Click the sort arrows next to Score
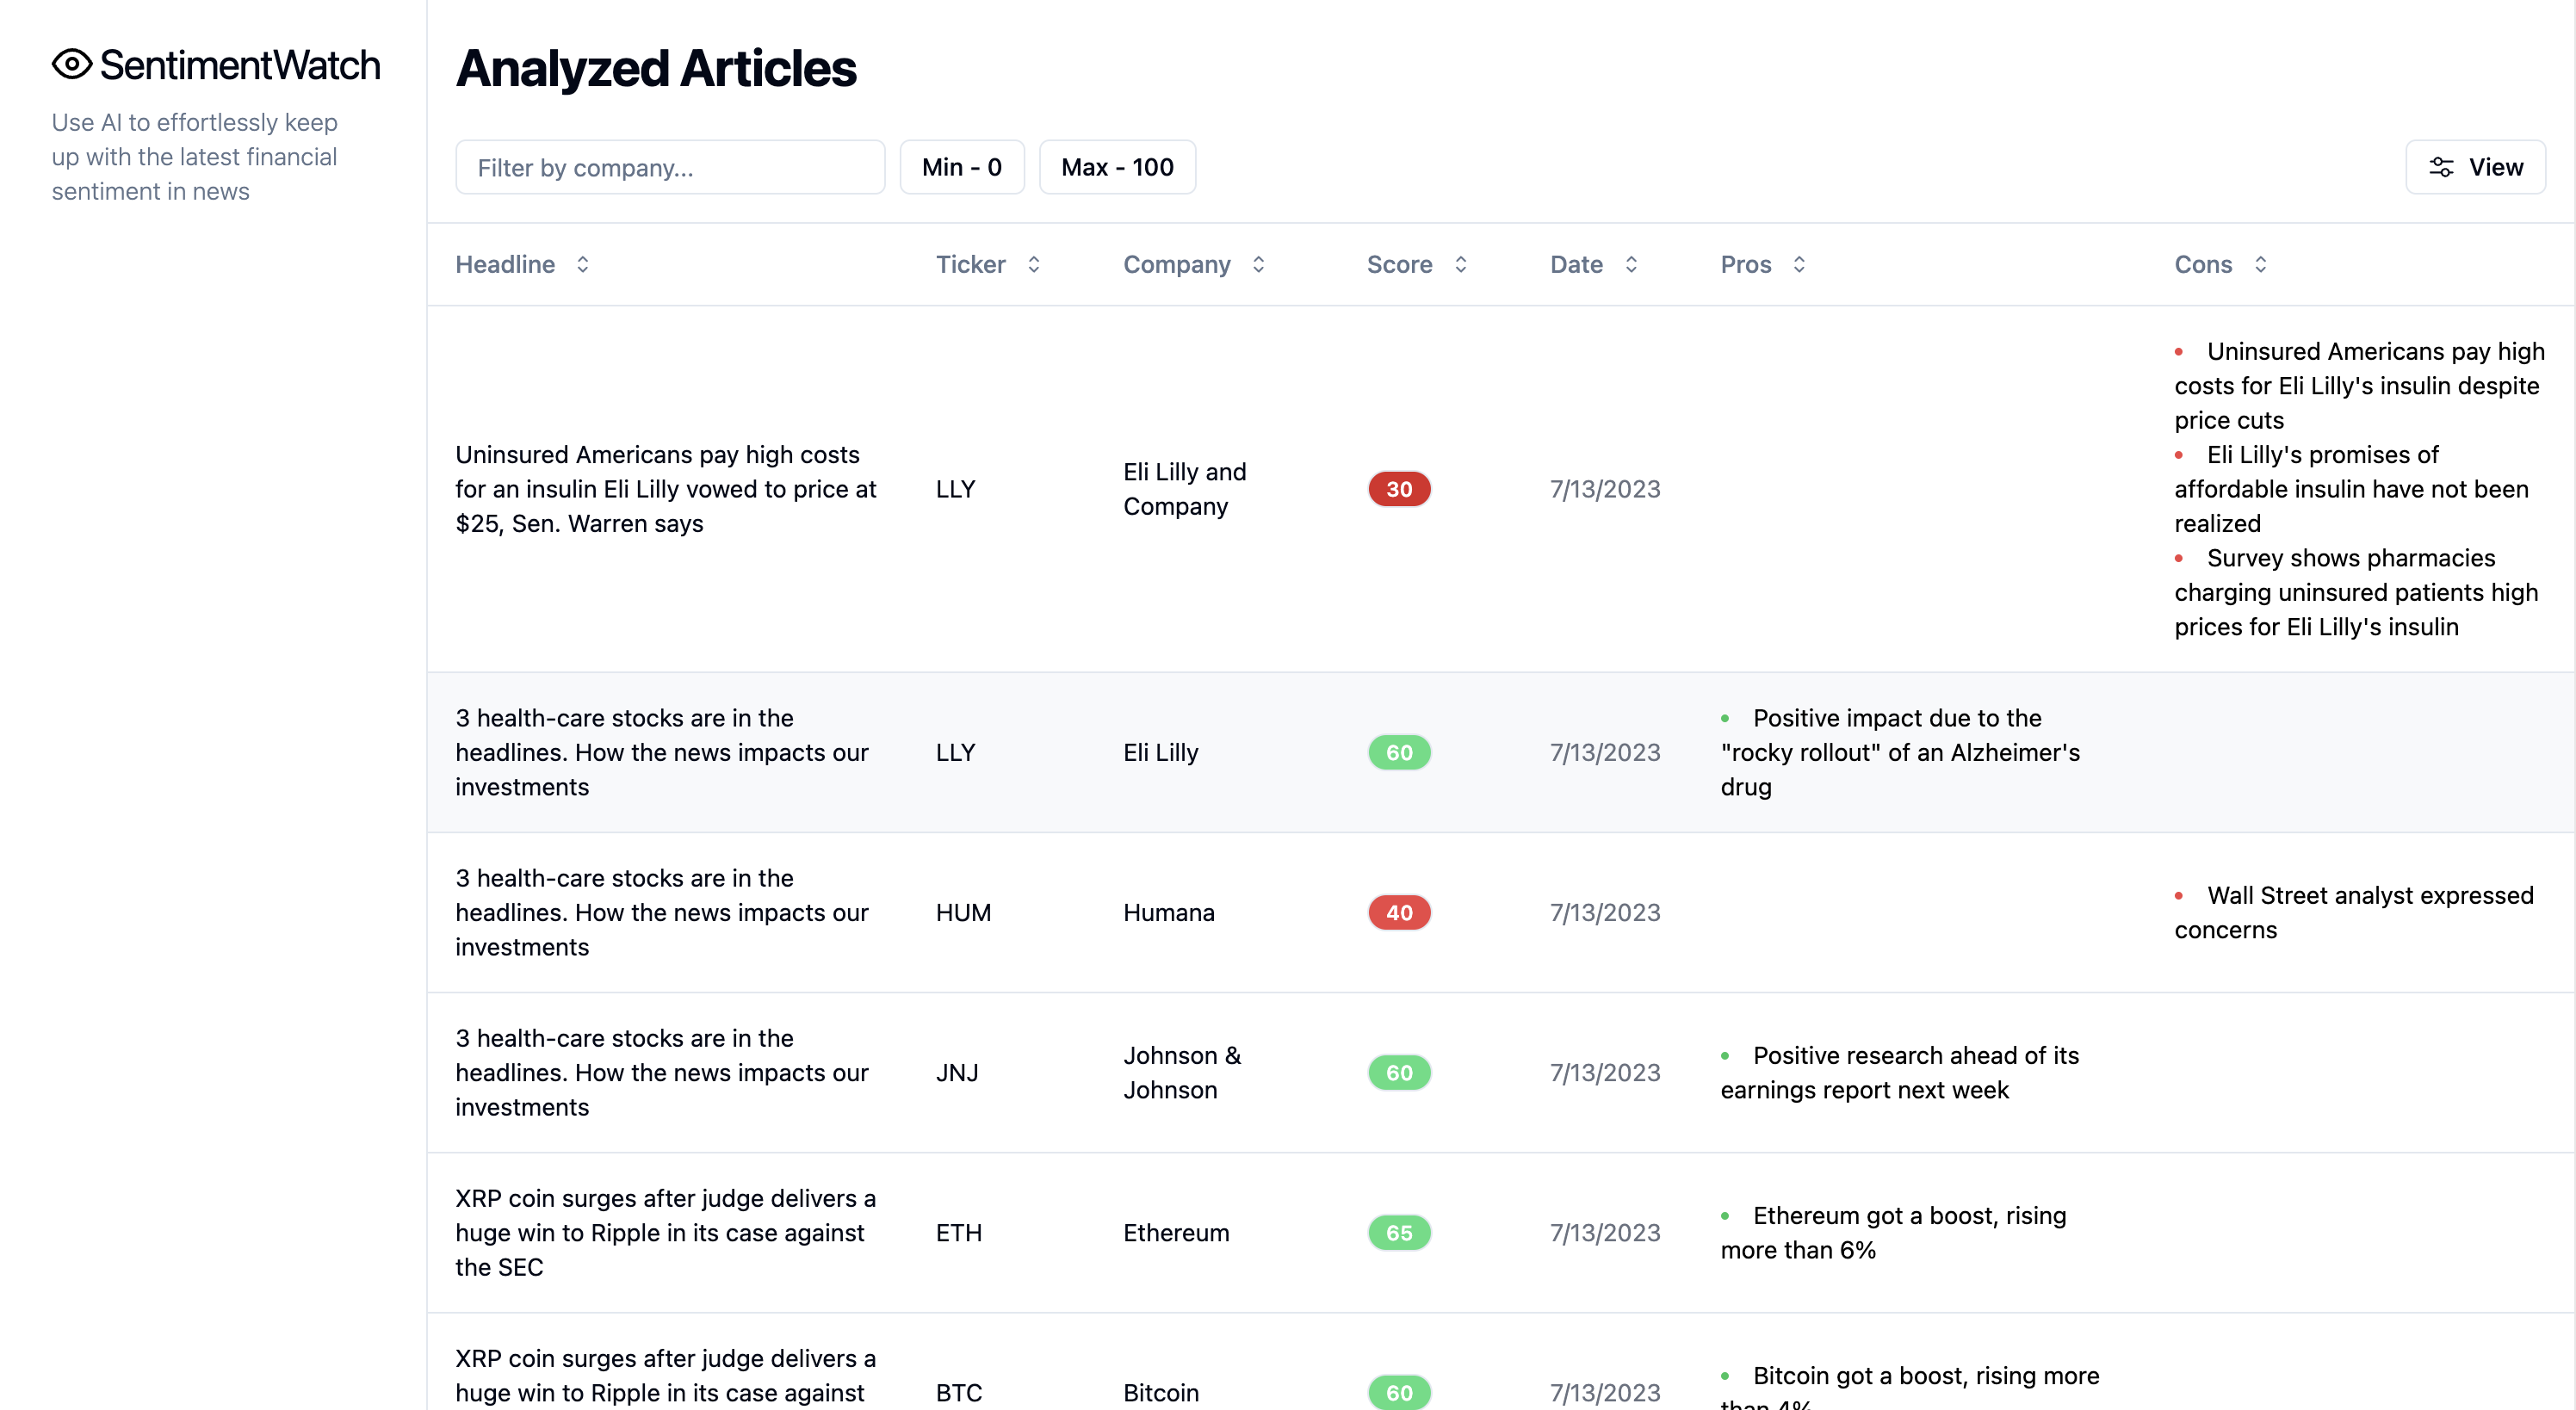This screenshot has height=1410, width=2576. pyautogui.click(x=1460, y=264)
